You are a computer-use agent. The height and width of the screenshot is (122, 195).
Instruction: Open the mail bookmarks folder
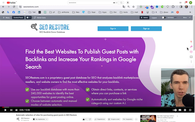pyautogui.click(x=134, y=12)
